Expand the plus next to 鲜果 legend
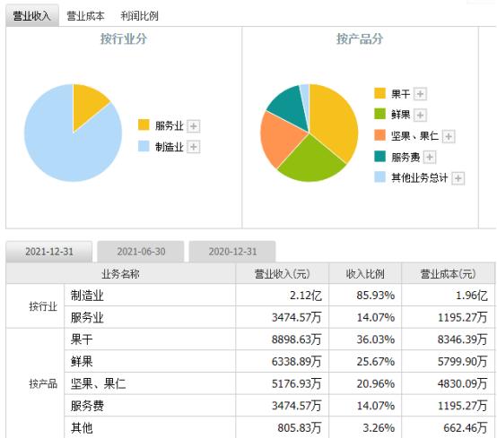The height and width of the screenshot is (438, 497). pyautogui.click(x=420, y=115)
